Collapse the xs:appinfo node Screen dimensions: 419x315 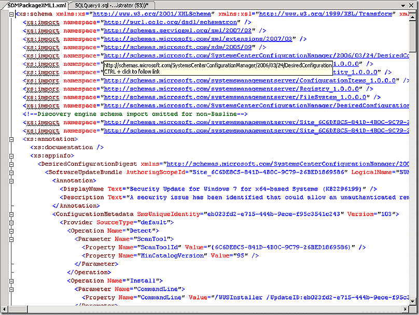point(11,156)
